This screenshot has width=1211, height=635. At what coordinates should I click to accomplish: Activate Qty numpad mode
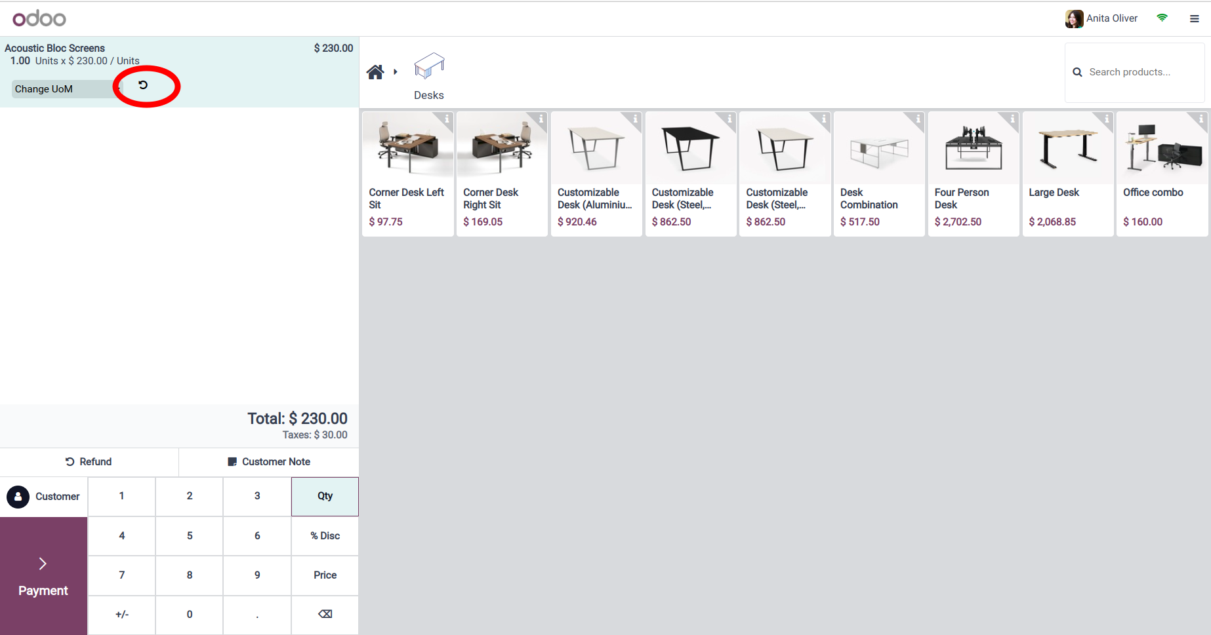(x=325, y=496)
